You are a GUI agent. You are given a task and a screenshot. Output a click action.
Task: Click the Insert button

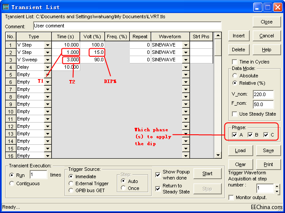tap(239, 36)
